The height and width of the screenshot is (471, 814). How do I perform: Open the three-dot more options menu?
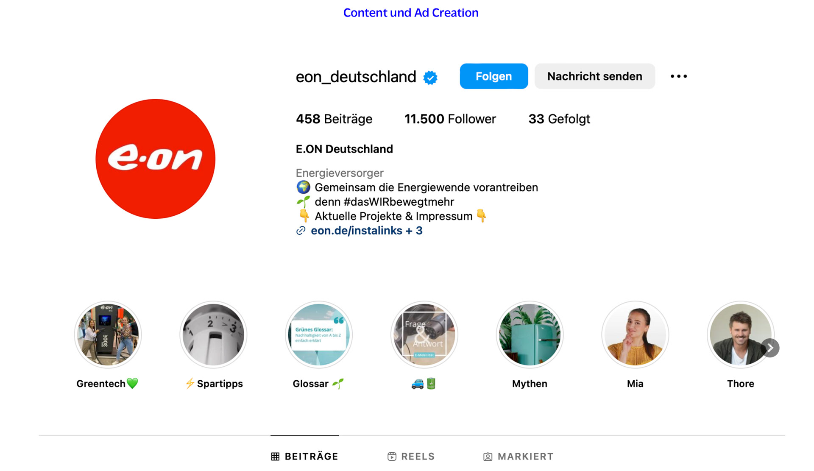[678, 76]
